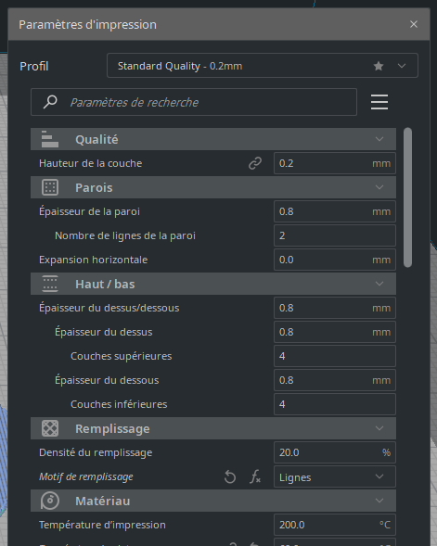Click the Remplissage infill icon
Image resolution: width=437 pixels, height=546 pixels.
pos(50,428)
